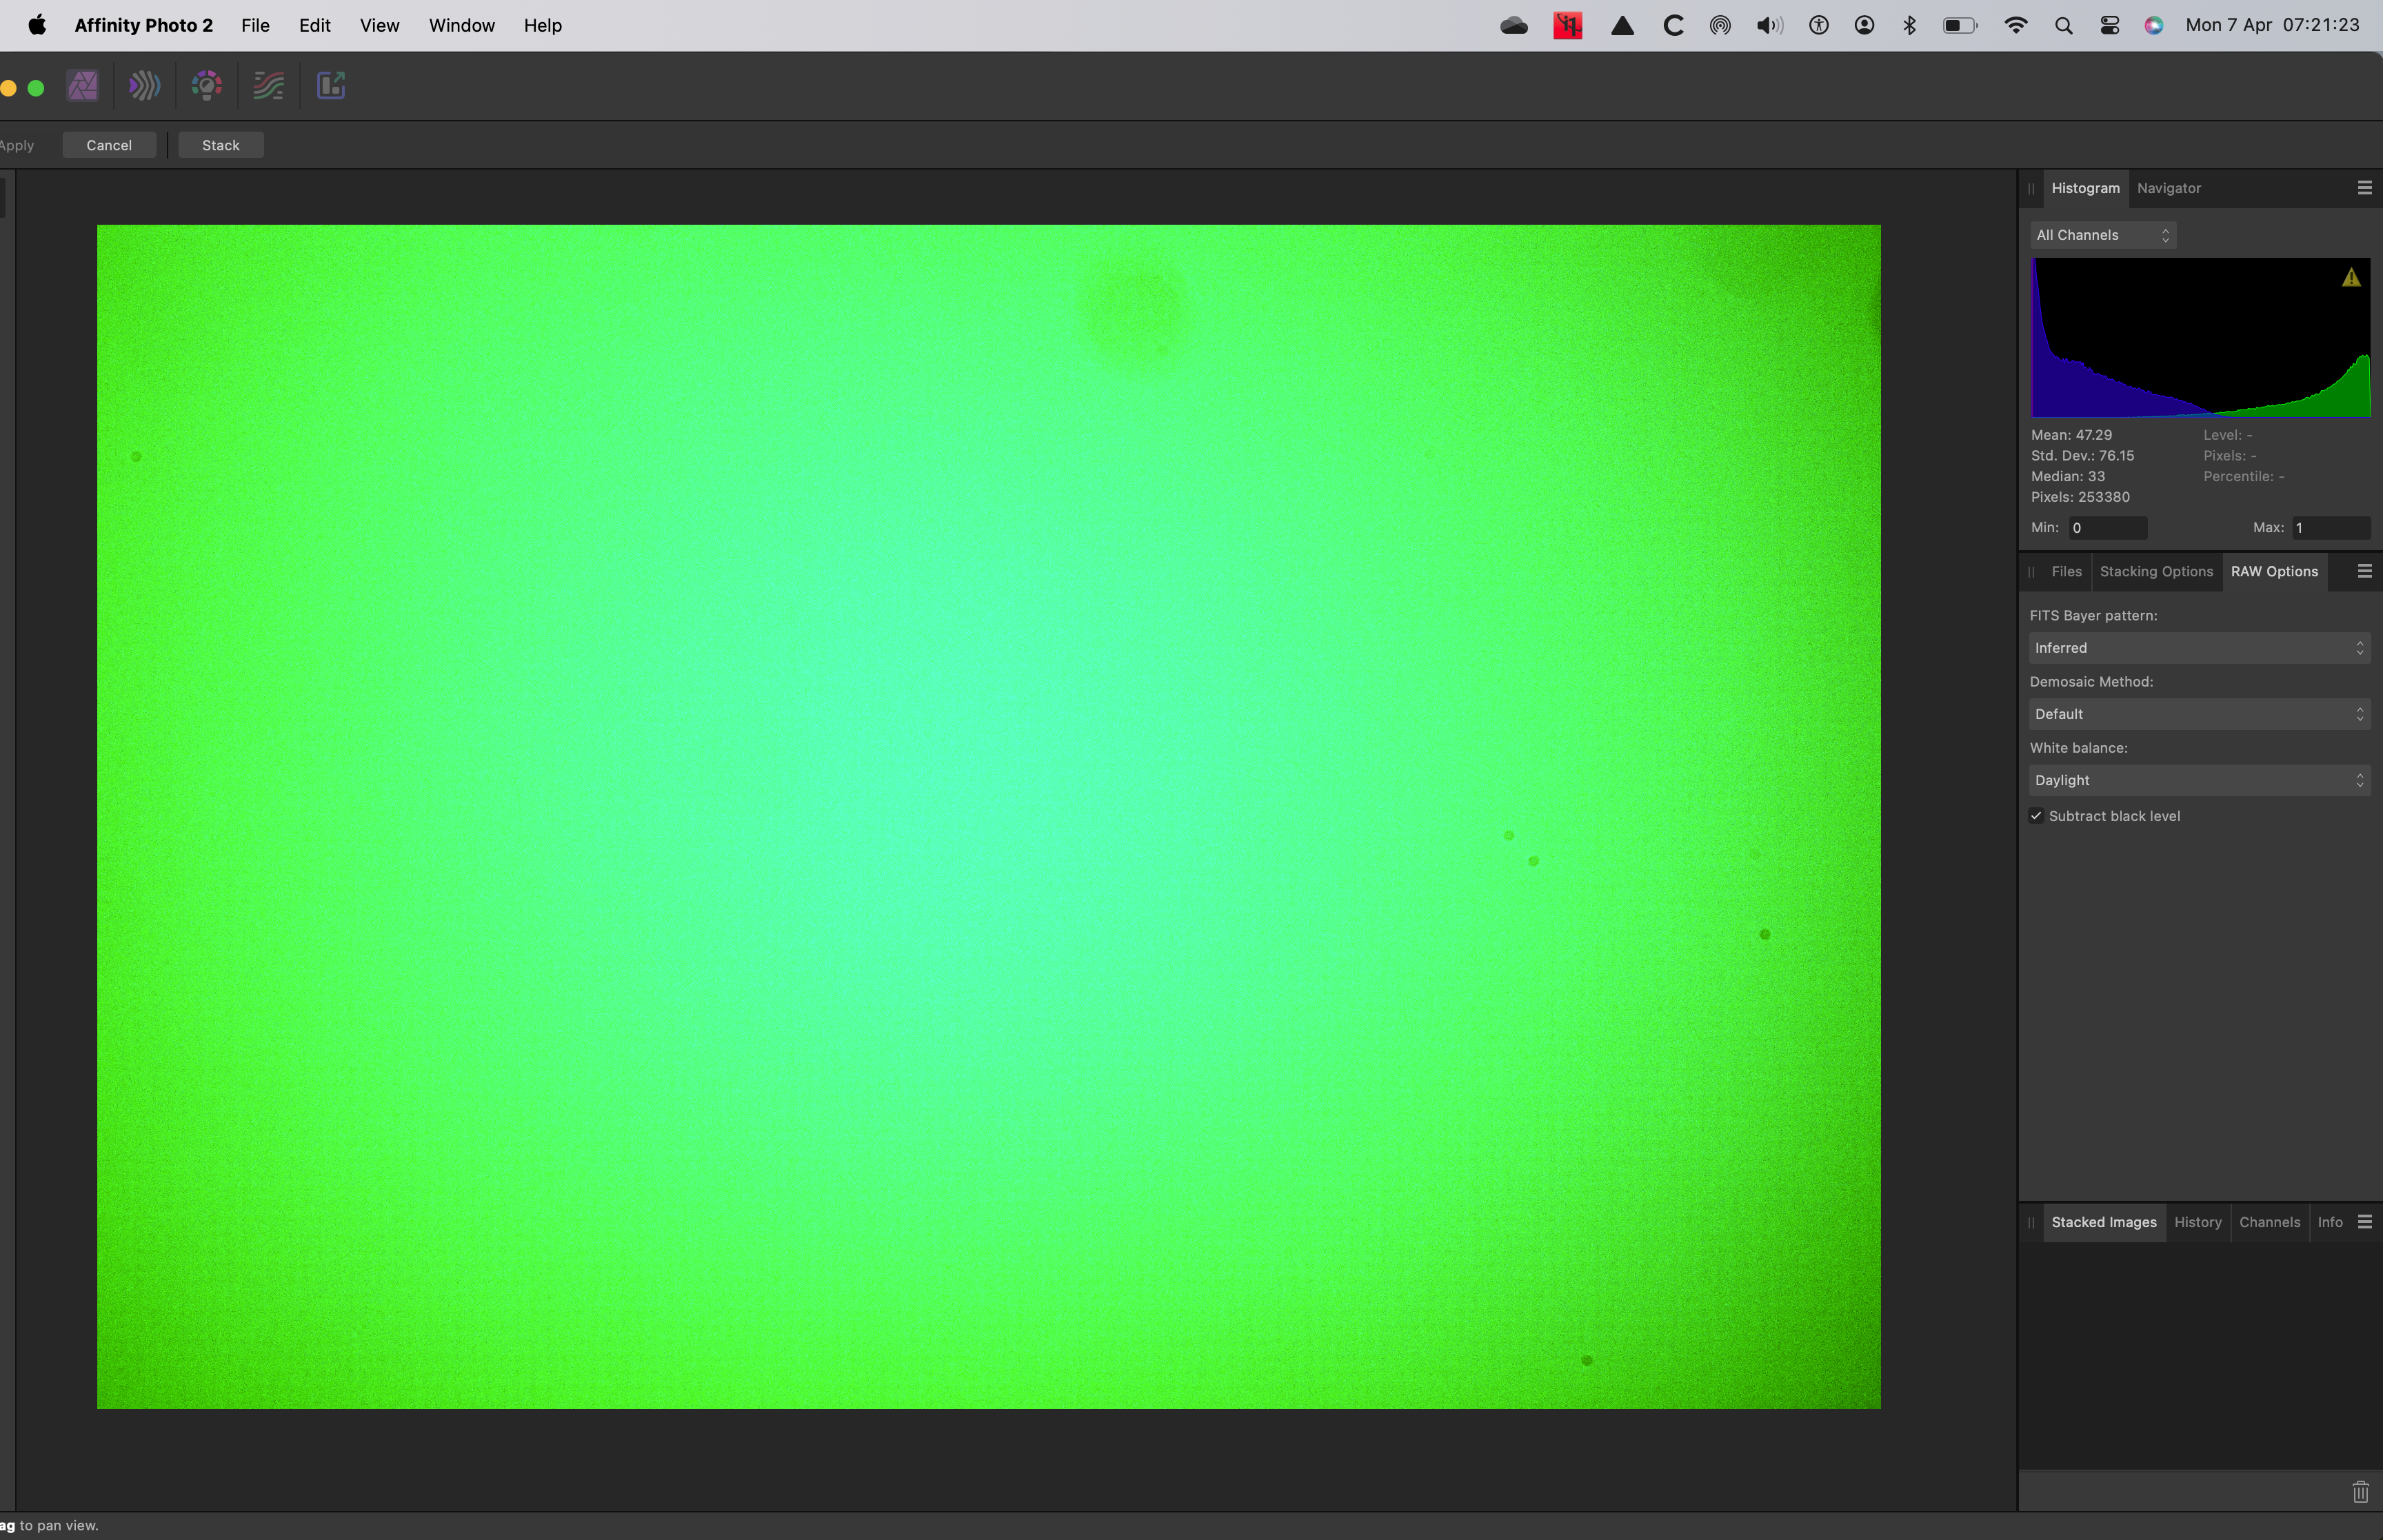Open the File menu
The height and width of the screenshot is (1540, 2383).
coord(255,25)
